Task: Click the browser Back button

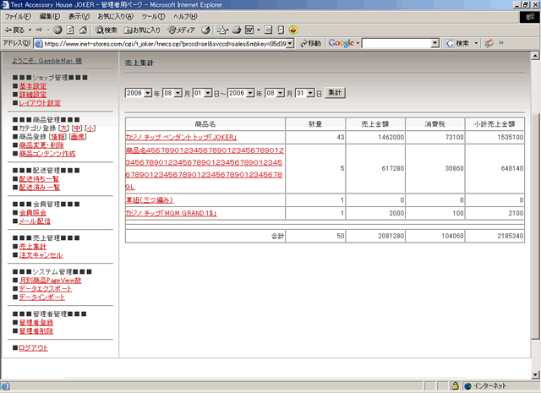Action: (17, 30)
